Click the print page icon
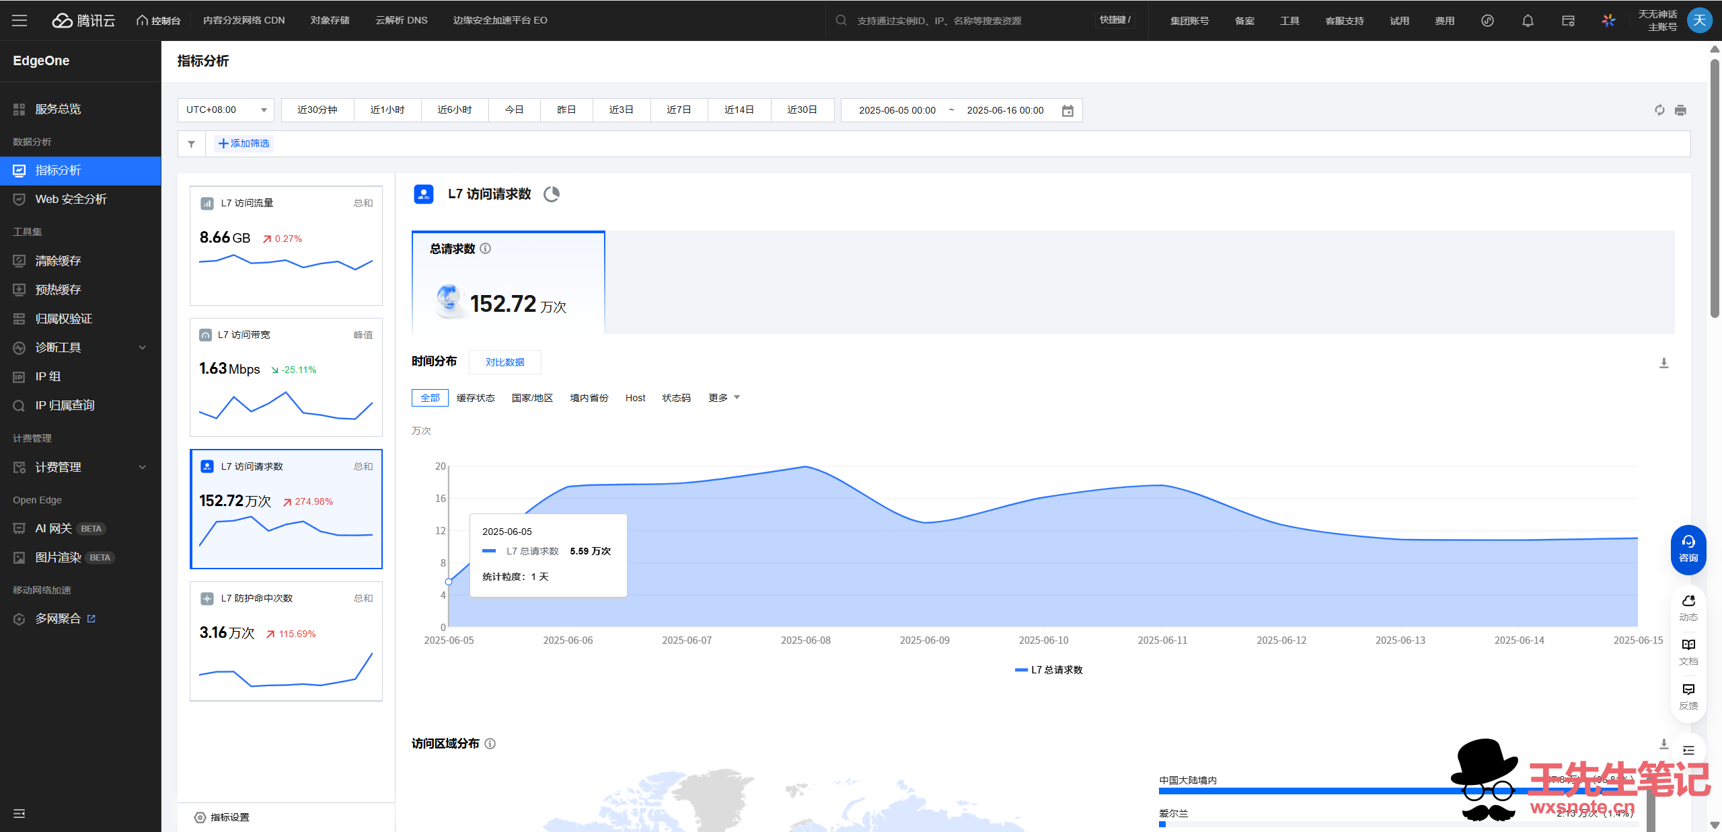Image resolution: width=1722 pixels, height=832 pixels. click(x=1680, y=110)
